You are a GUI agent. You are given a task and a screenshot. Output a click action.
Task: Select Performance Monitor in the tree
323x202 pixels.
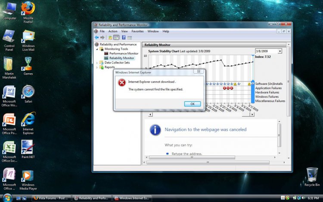pyautogui.click(x=124, y=53)
